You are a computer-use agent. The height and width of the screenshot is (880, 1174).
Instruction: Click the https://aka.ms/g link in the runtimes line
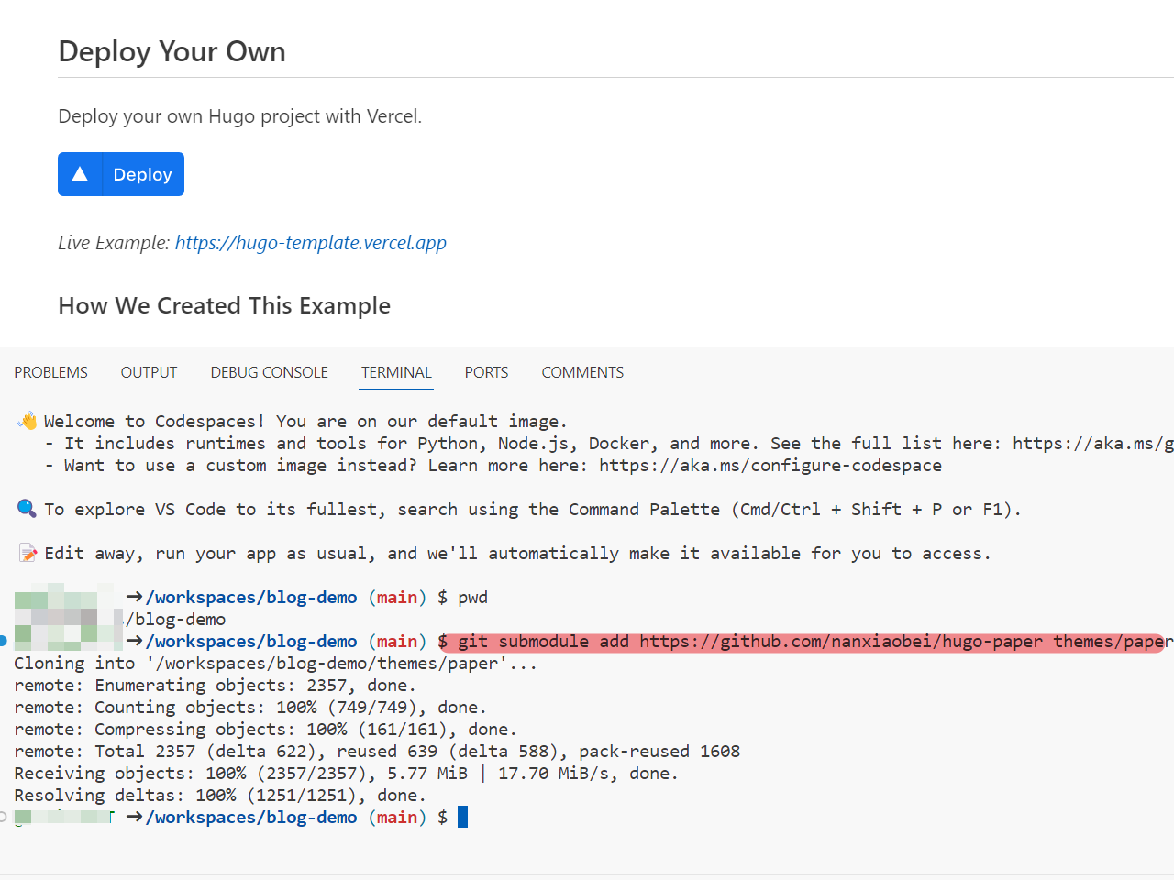(1092, 443)
